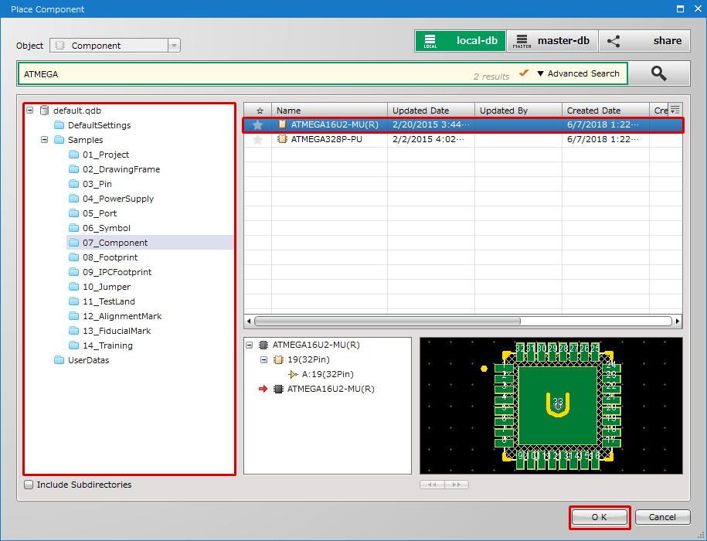Expand Advanced Search options
The height and width of the screenshot is (541, 707).
578,73
